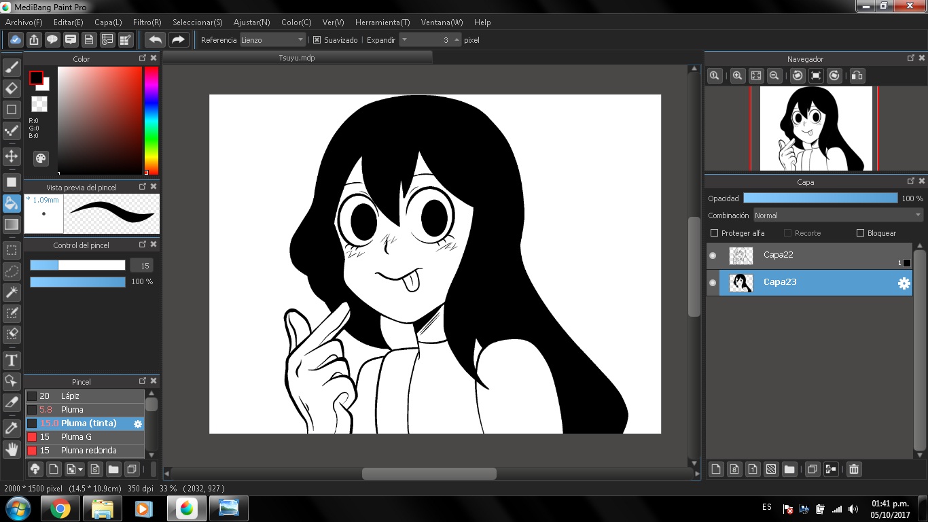Select the Eraser tool
The height and width of the screenshot is (522, 928).
coord(12,88)
